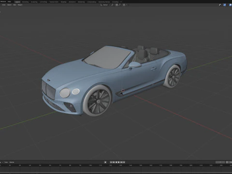Screen dimensions: 232x174
Task: Switch to the Sculpting workspace tab
Action: [34, 2]
